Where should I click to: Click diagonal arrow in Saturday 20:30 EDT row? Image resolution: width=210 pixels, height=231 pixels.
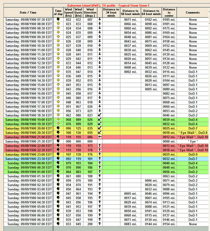(100, 132)
